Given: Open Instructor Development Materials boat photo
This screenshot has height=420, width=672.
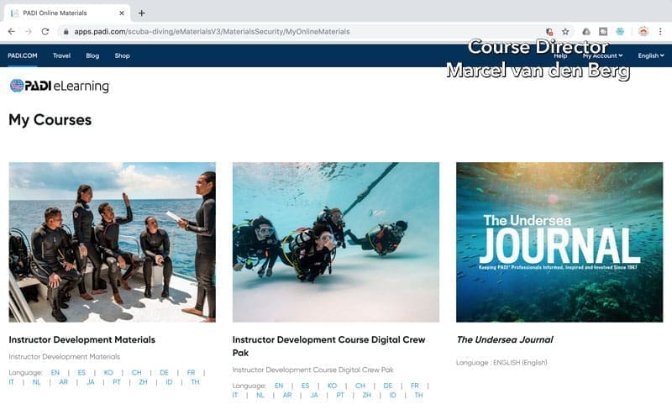Looking at the screenshot, I should click(112, 242).
